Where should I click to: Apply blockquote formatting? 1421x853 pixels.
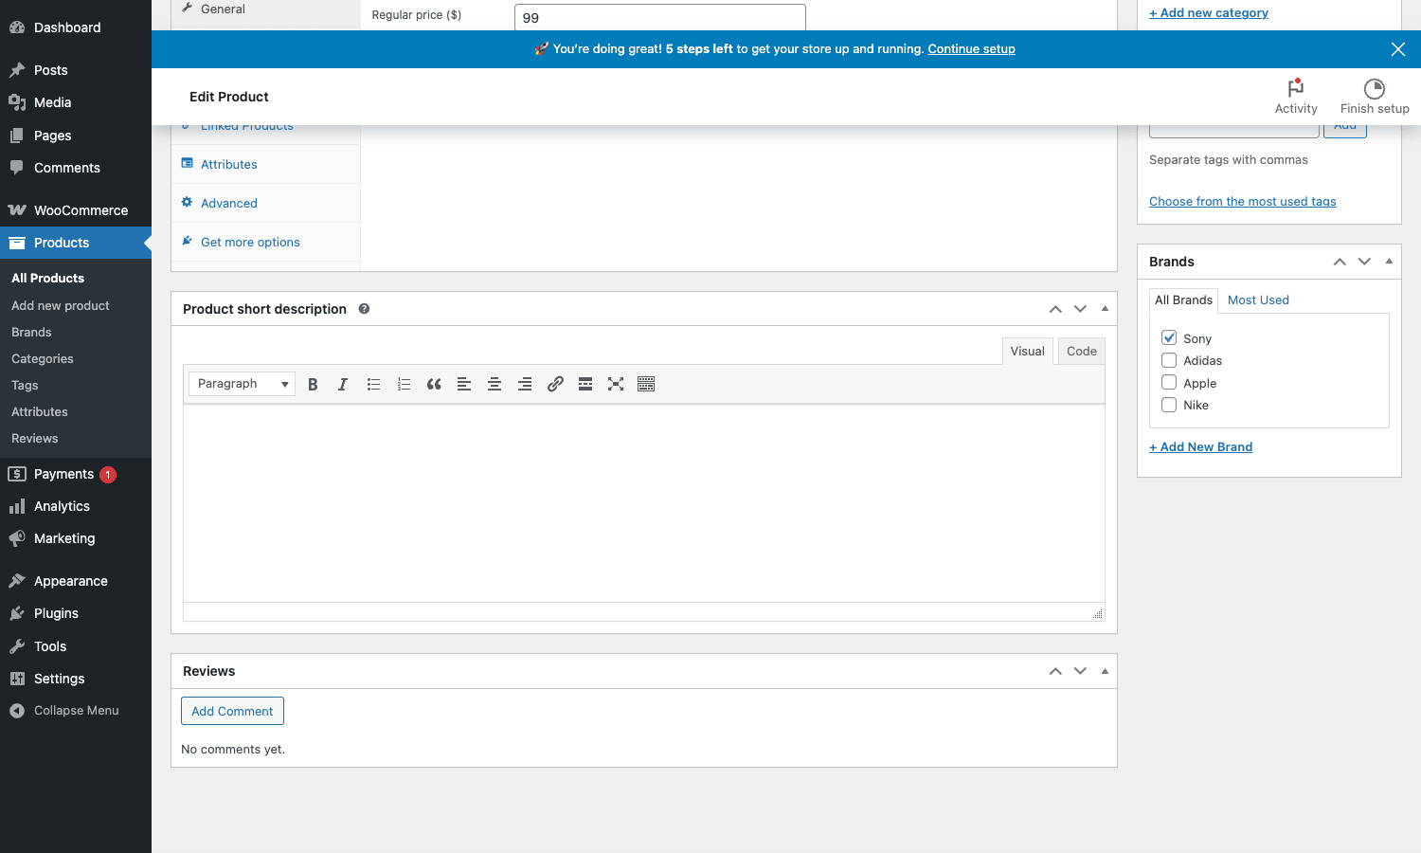pyautogui.click(x=434, y=384)
